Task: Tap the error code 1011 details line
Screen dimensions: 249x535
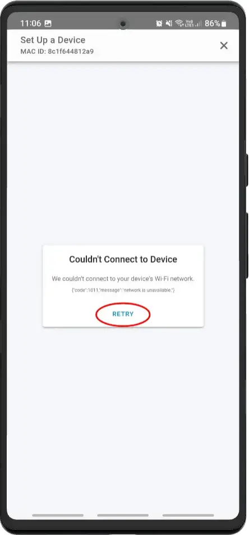Action: pos(123,290)
